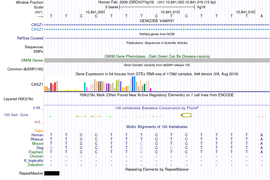The height and width of the screenshot is (180, 270).
Task: Click the Gene Expression in 54 tissues GTEx title
Action: point(157,74)
